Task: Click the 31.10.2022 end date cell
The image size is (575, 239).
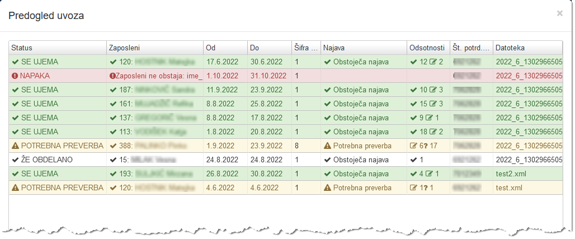Action: click(268, 76)
